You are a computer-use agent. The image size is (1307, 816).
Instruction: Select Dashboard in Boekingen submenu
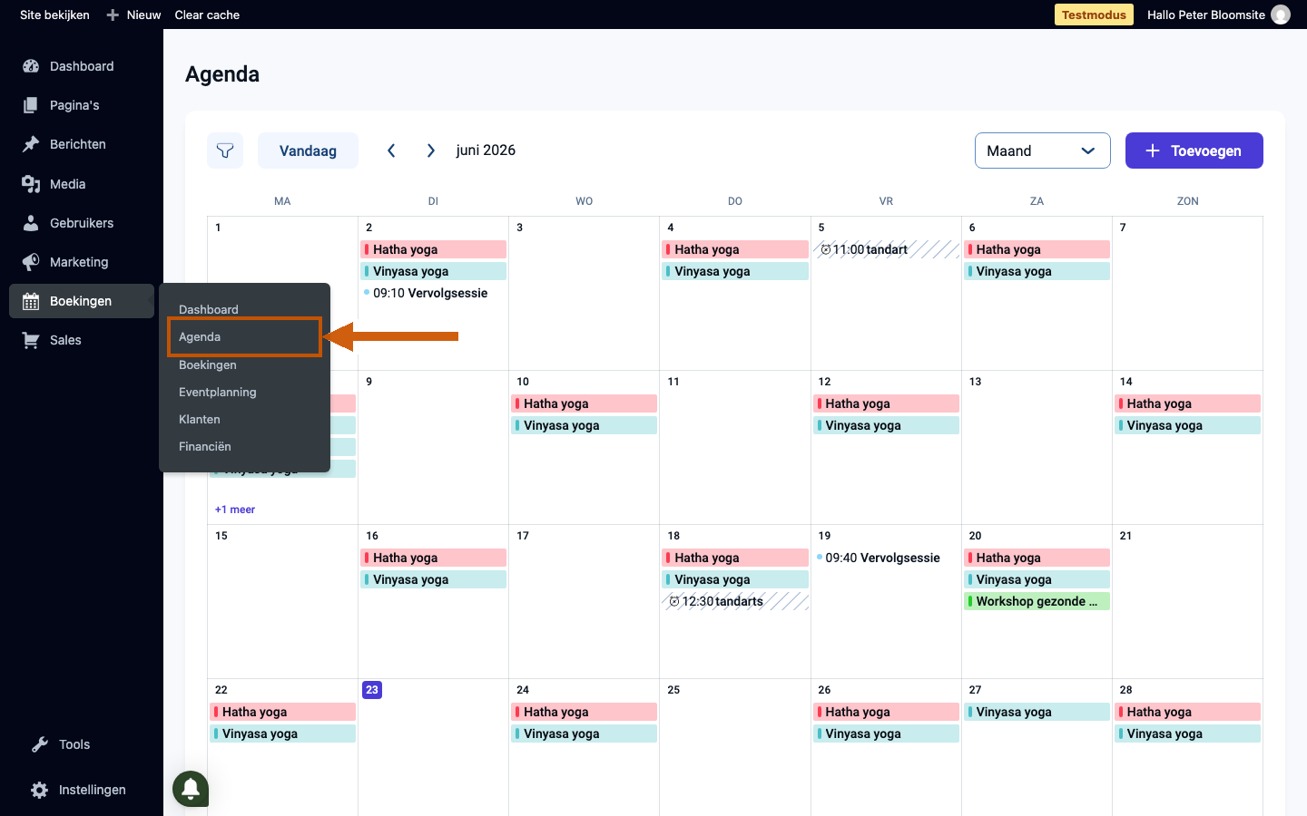pos(208,309)
